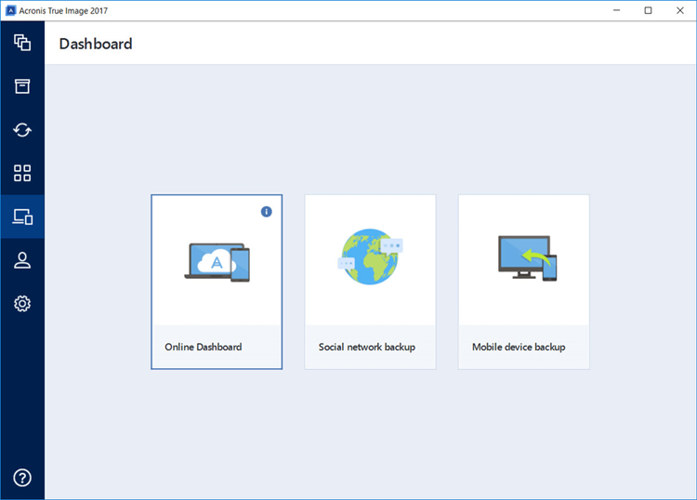Open Settings via the gear icon
697x500 pixels.
pos(22,304)
